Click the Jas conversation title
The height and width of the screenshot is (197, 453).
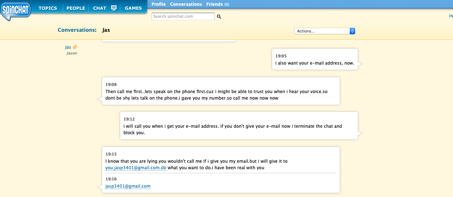tap(106, 30)
